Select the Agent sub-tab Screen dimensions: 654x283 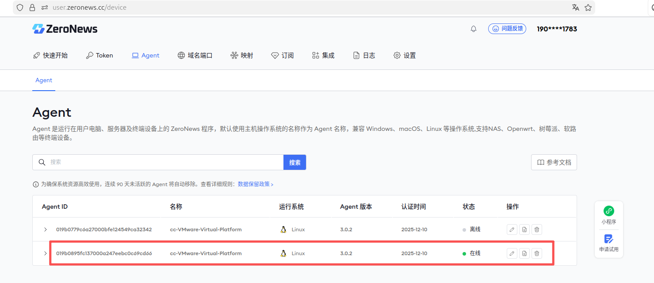pos(44,80)
